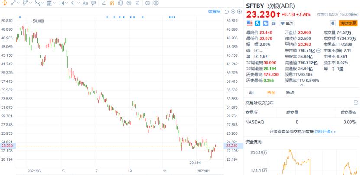Open the 前复权 adjustment mode selector
360x175 pixels.
(214, 12)
